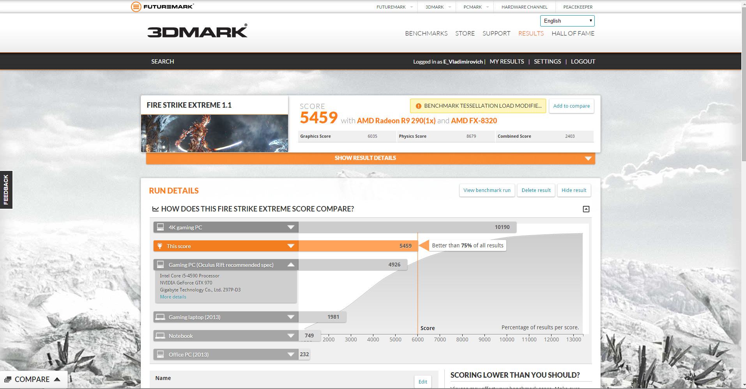Screen dimensions: 746x389
Task: Click the COMPARE icon at bottom left
Action: point(9,379)
